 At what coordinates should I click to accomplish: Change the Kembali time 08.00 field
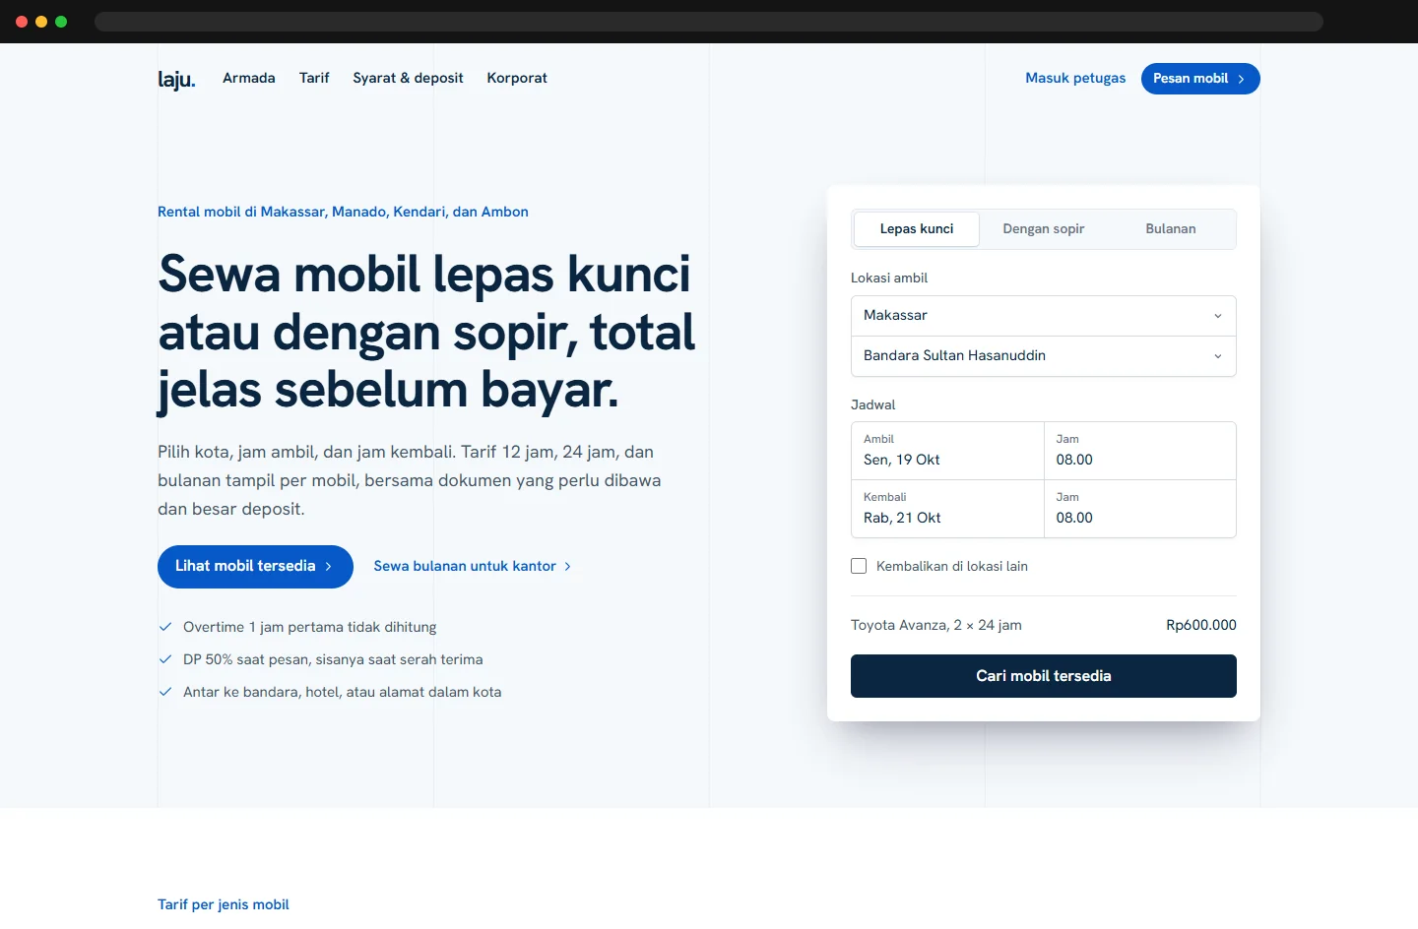tap(1140, 509)
